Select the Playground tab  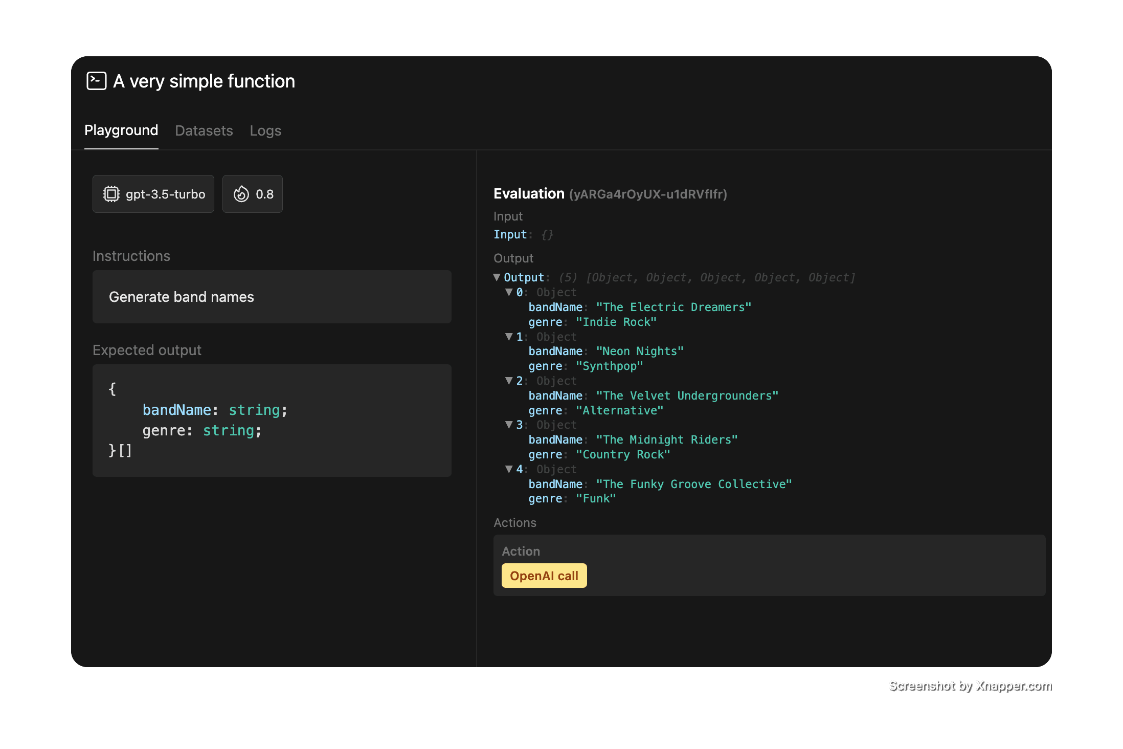pos(121,130)
